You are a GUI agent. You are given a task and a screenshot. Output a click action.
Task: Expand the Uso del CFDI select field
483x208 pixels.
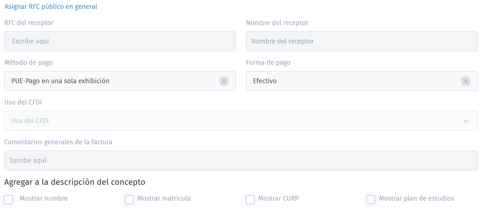(x=241, y=121)
